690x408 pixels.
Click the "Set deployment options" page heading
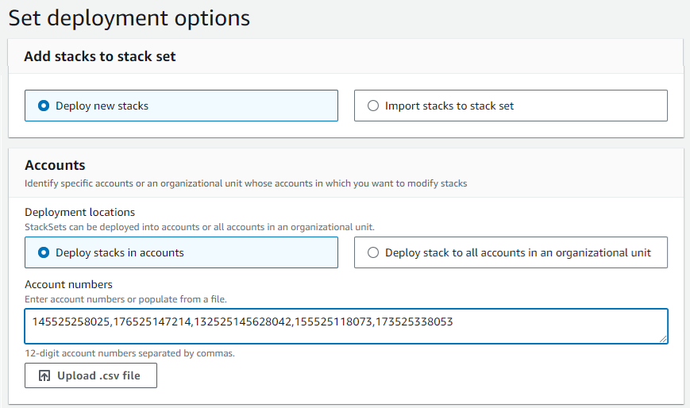129,17
